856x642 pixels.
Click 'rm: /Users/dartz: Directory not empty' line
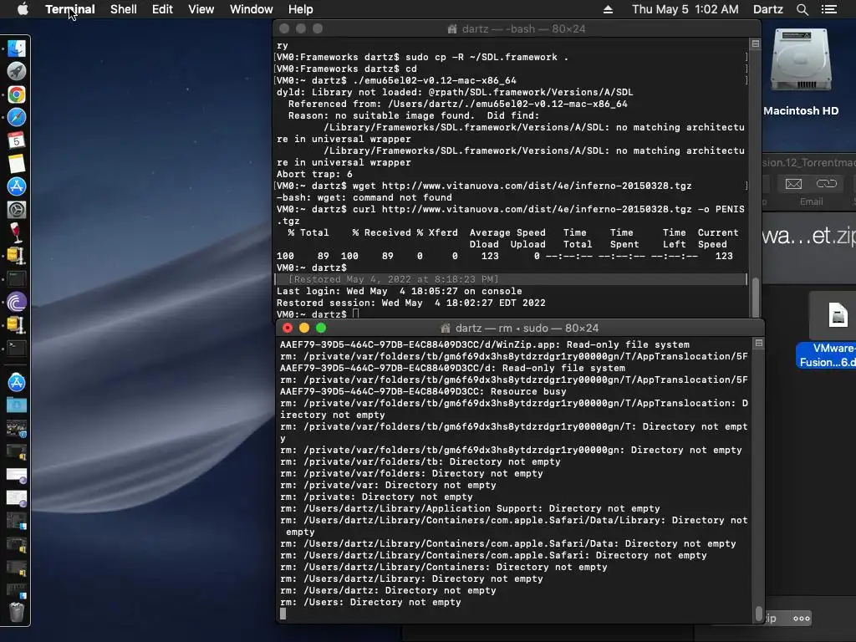388,591
